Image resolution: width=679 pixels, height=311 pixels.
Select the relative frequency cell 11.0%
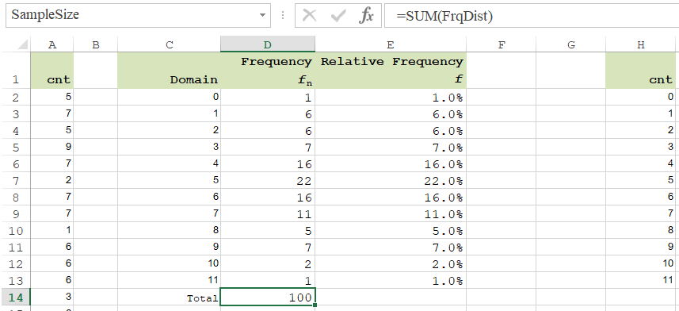pos(391,214)
